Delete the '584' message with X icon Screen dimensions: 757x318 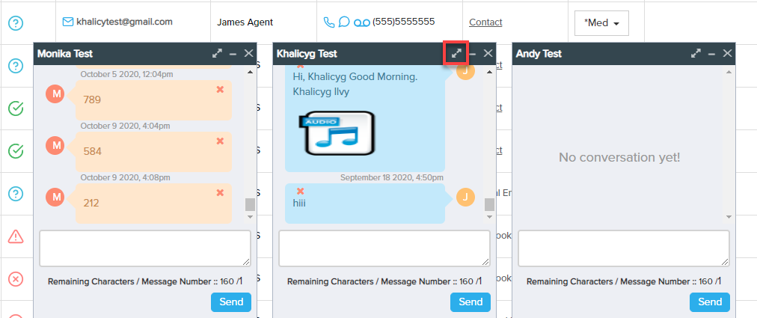(220, 141)
